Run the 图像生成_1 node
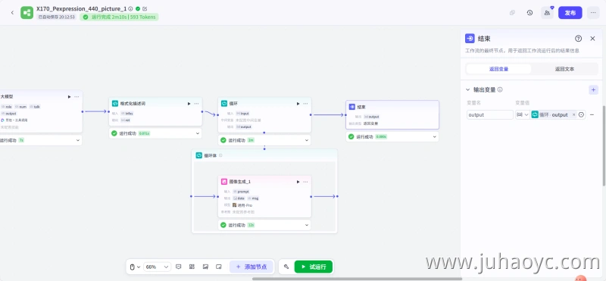Screen dimensions: 606x281 298,182
